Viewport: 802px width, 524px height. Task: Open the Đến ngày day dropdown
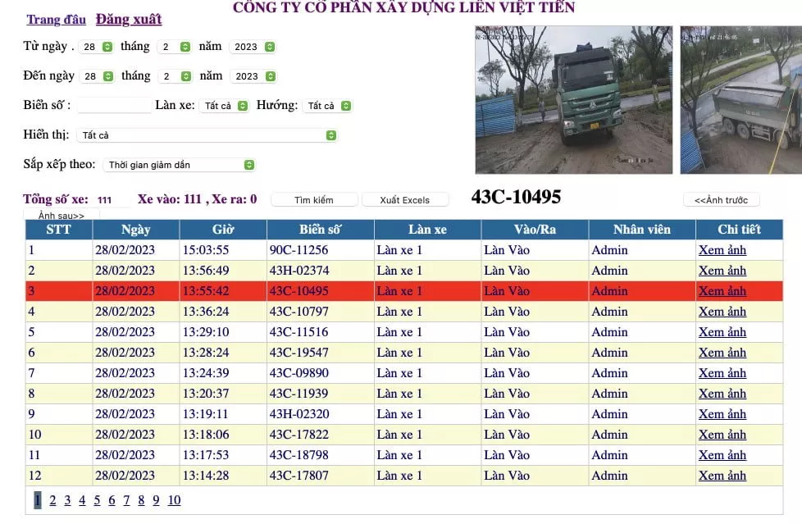click(x=98, y=76)
